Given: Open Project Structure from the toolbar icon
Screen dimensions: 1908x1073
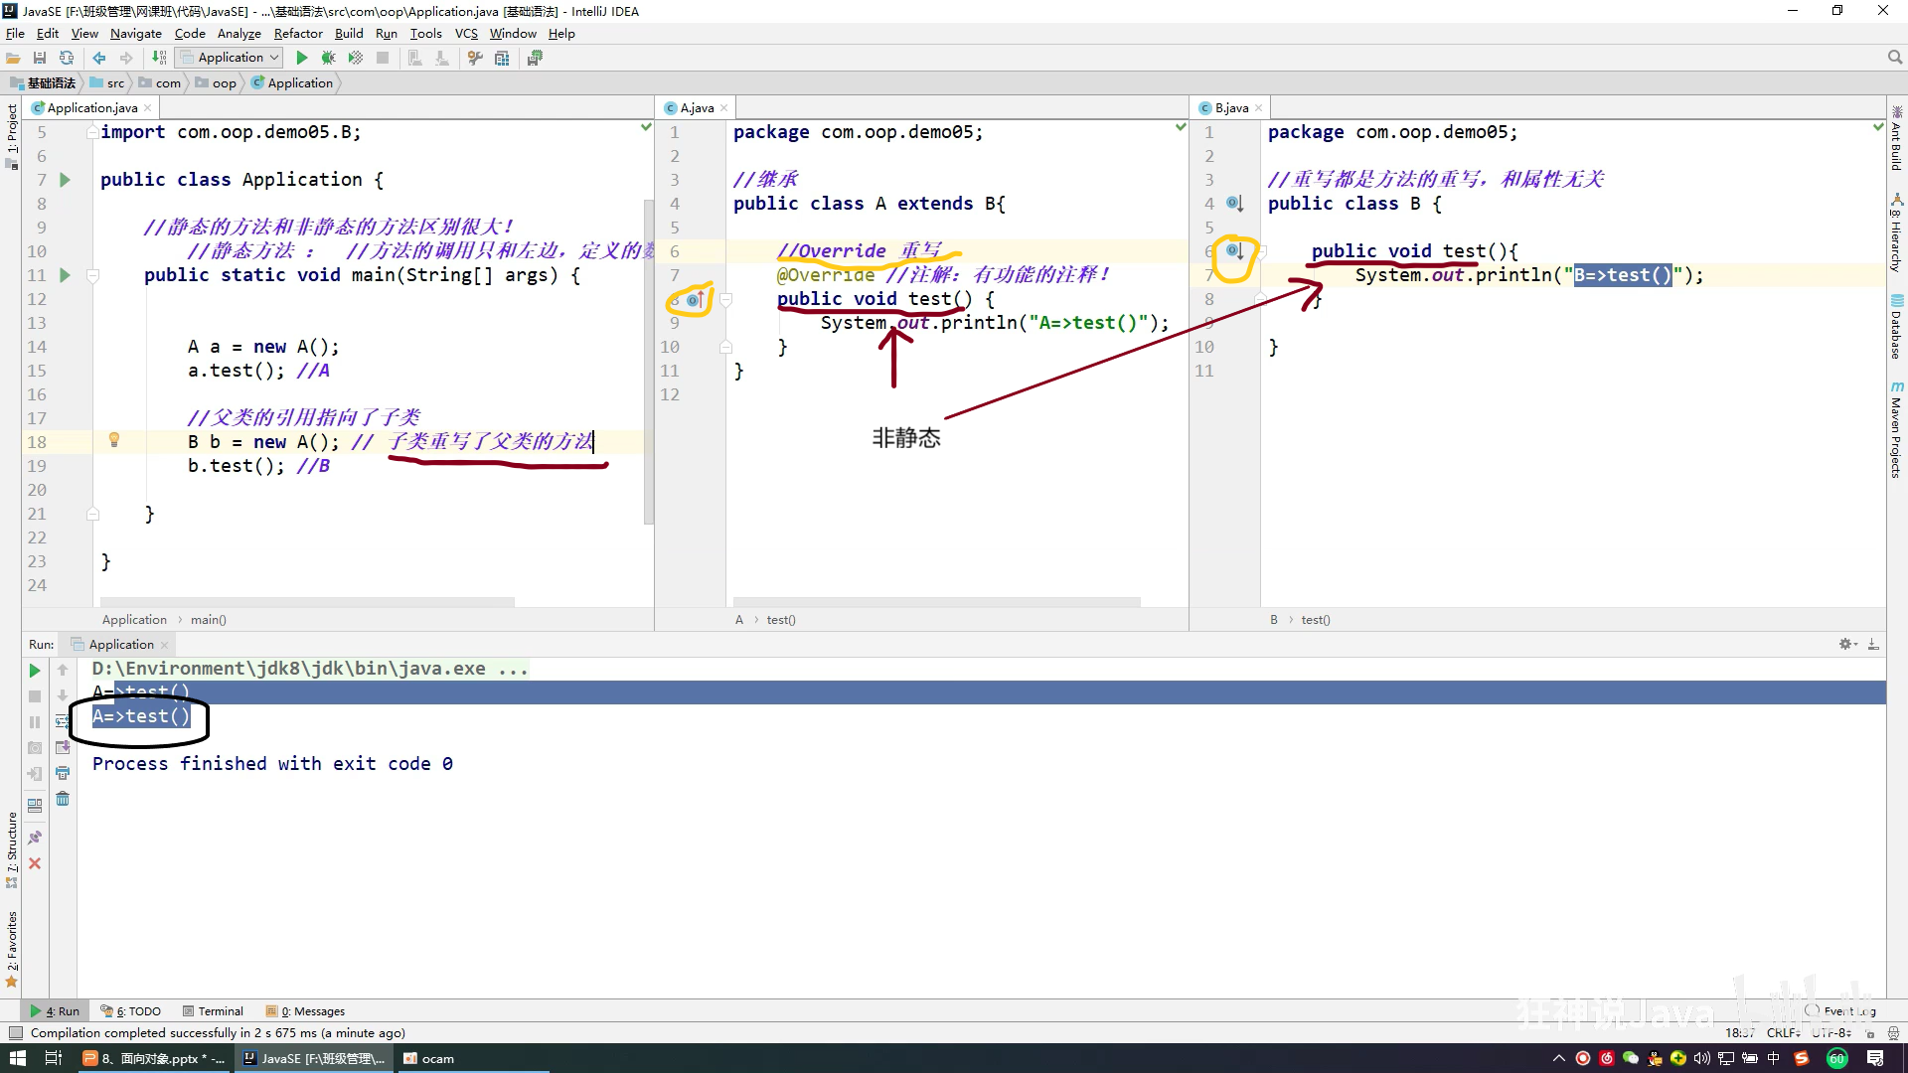Looking at the screenshot, I should tap(502, 58).
